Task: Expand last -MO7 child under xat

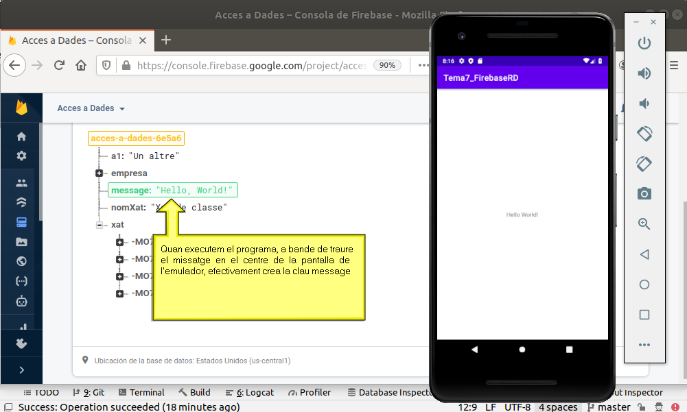Action: [119, 294]
